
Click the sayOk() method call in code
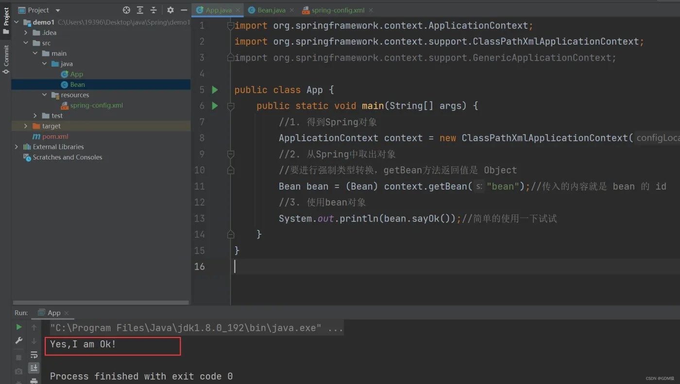pos(433,219)
